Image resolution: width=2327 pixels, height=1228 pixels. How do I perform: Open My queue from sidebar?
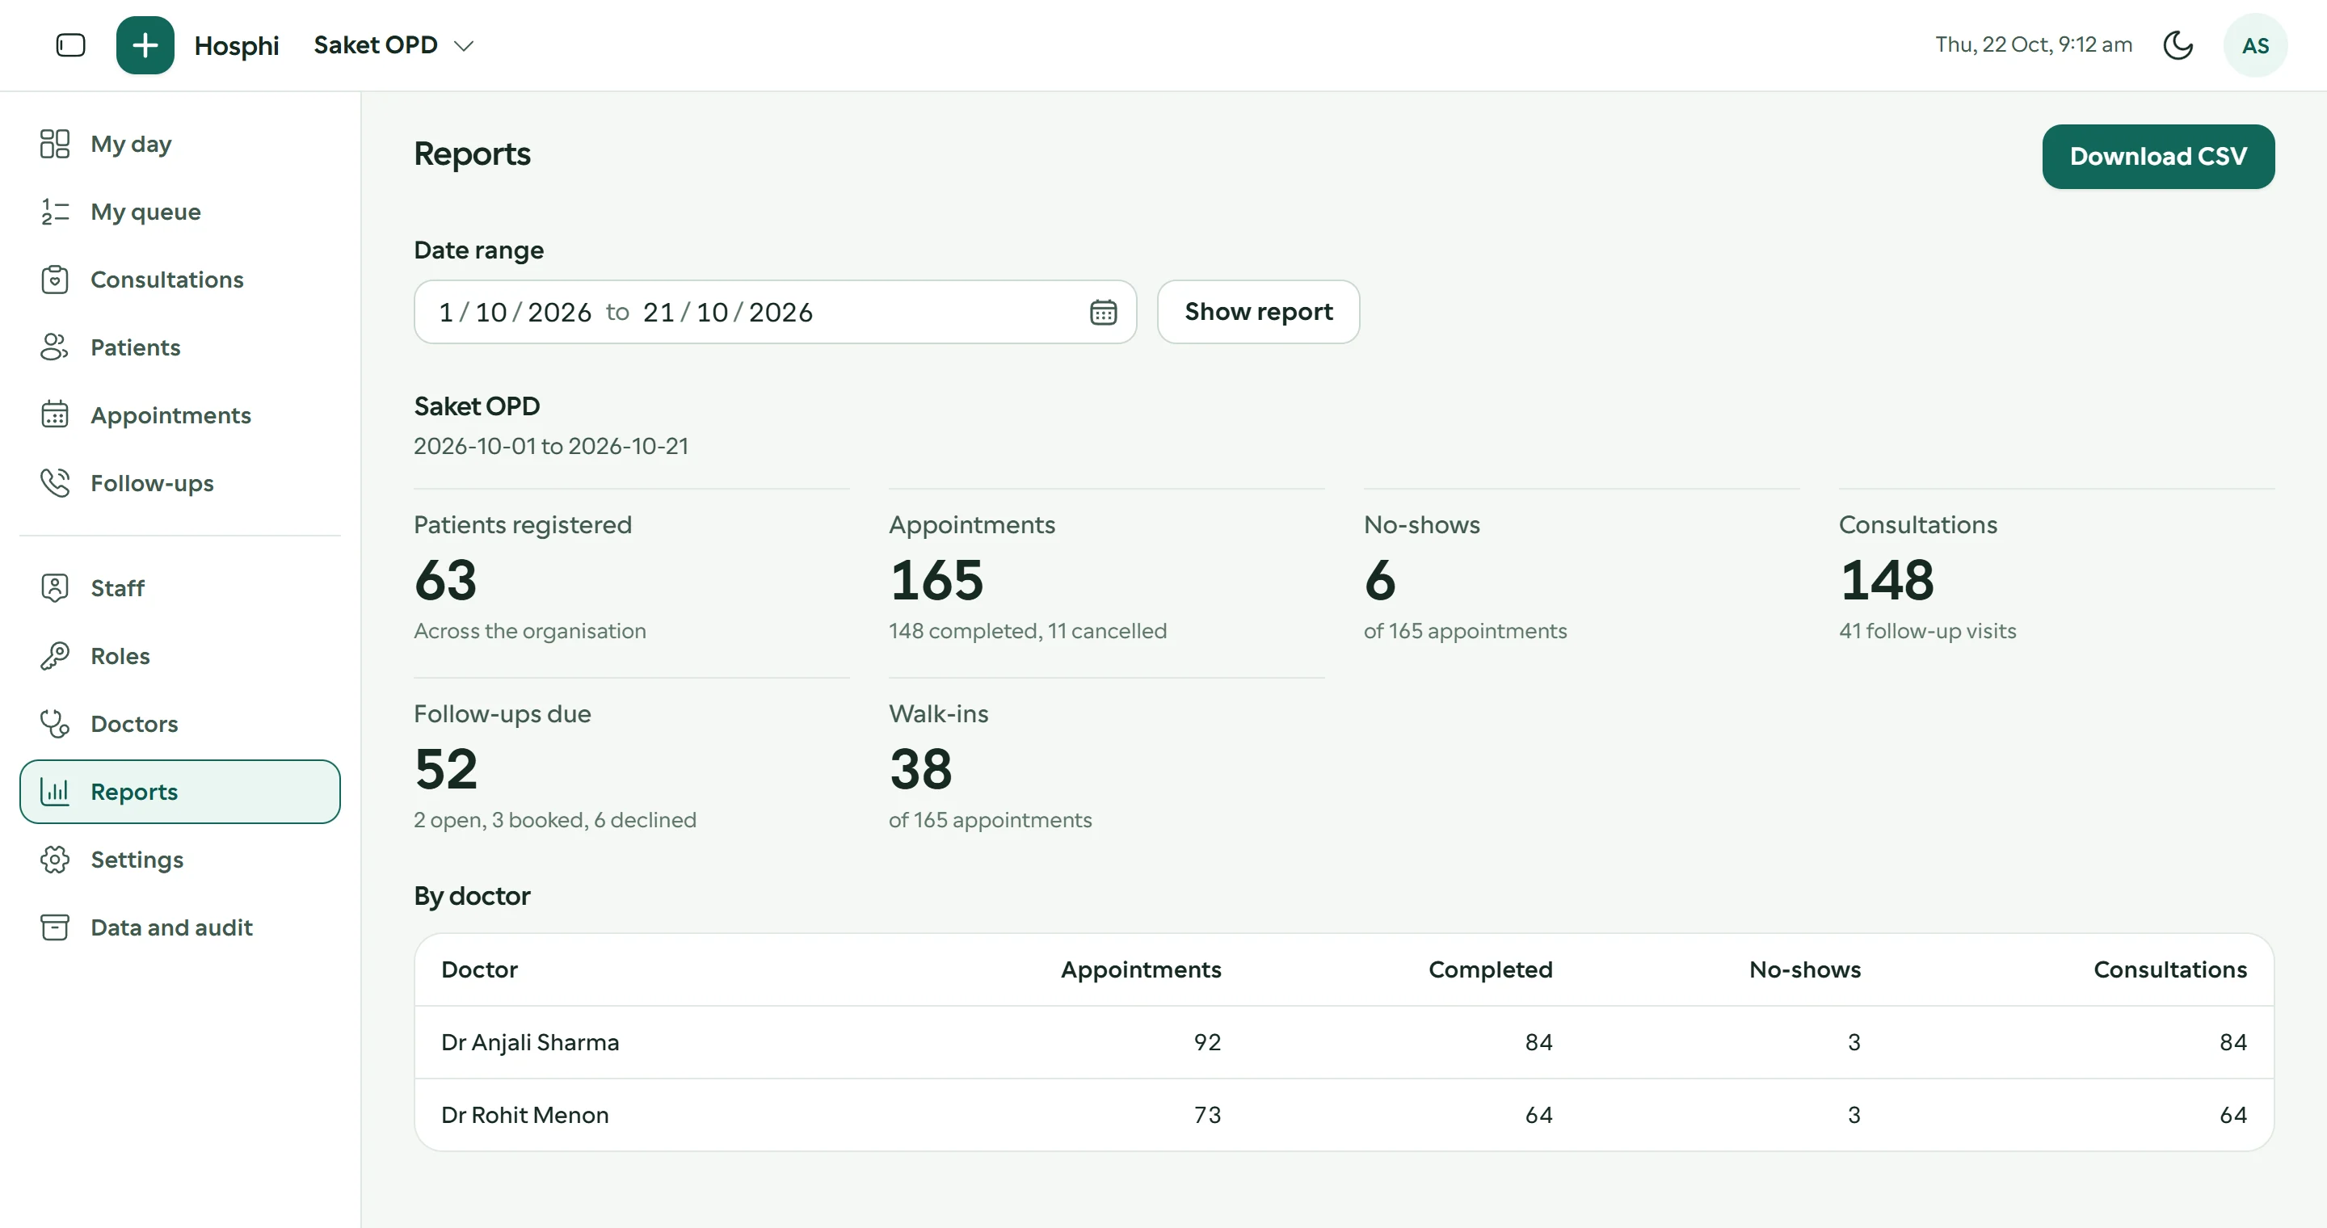(145, 212)
